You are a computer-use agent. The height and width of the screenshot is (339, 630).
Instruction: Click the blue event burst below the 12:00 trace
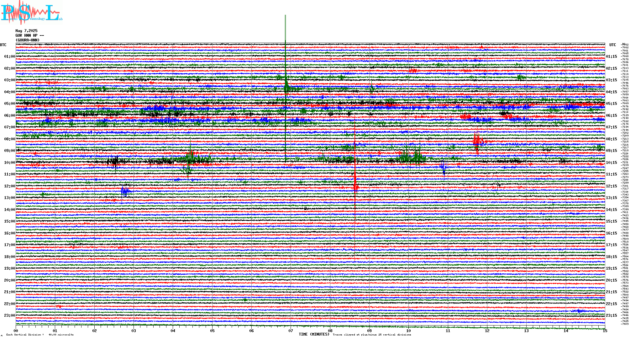coord(125,191)
